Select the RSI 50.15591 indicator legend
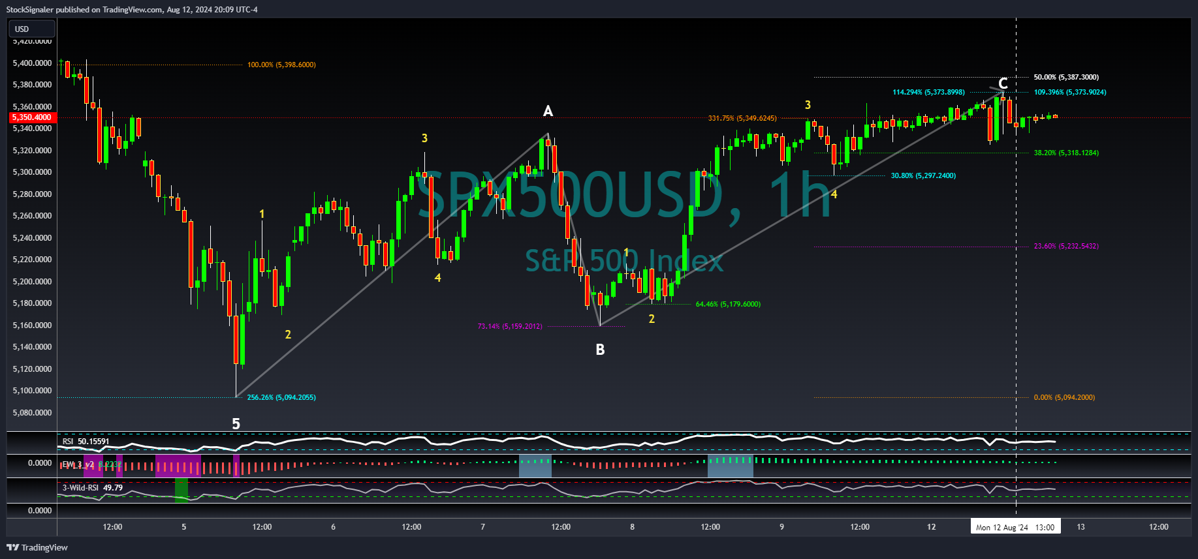This screenshot has height=559, width=1198. (x=86, y=442)
